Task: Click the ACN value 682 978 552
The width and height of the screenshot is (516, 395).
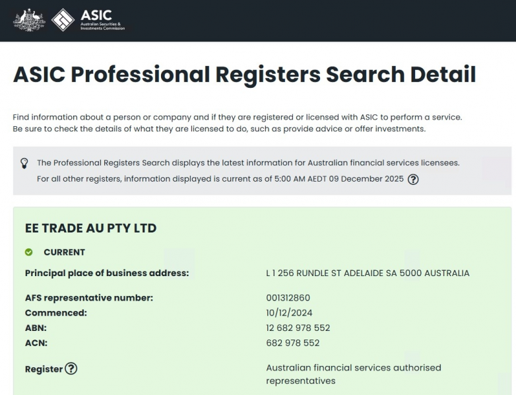Action: click(292, 343)
